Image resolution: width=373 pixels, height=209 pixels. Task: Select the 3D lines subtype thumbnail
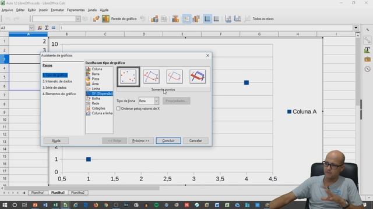[x=198, y=77]
